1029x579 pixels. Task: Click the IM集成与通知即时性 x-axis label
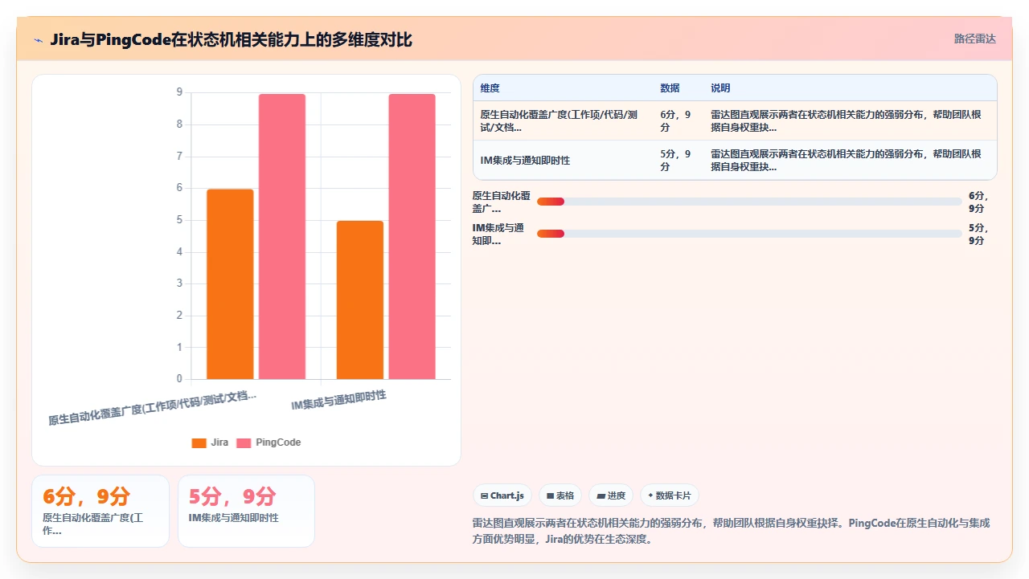(338, 401)
